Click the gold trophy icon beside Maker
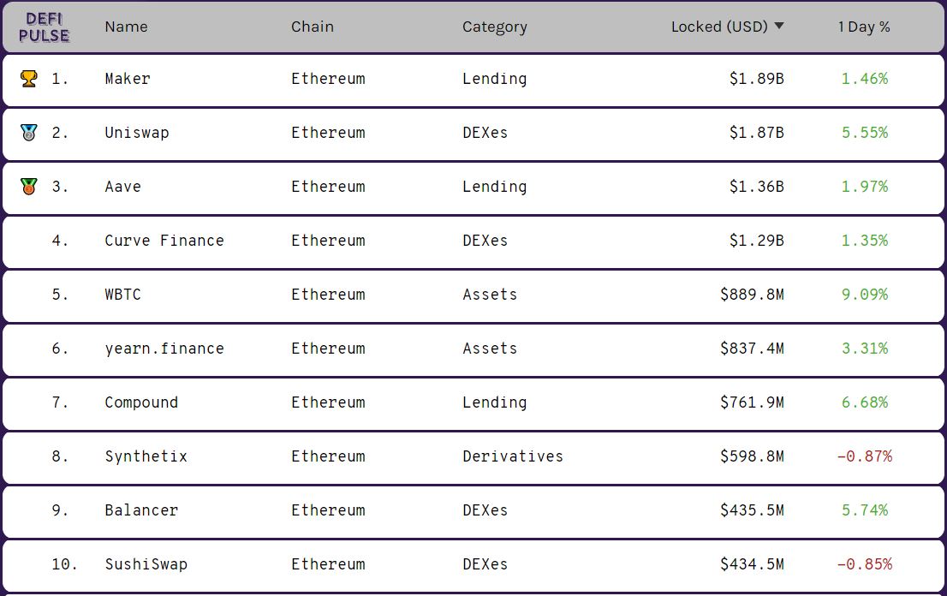The image size is (947, 596). point(28,79)
